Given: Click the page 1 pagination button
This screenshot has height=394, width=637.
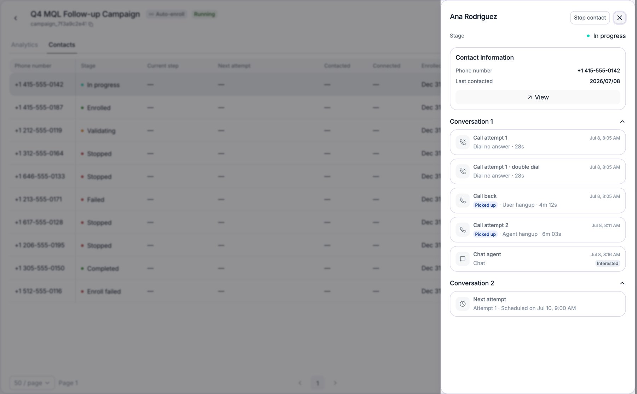Looking at the screenshot, I should (317, 383).
